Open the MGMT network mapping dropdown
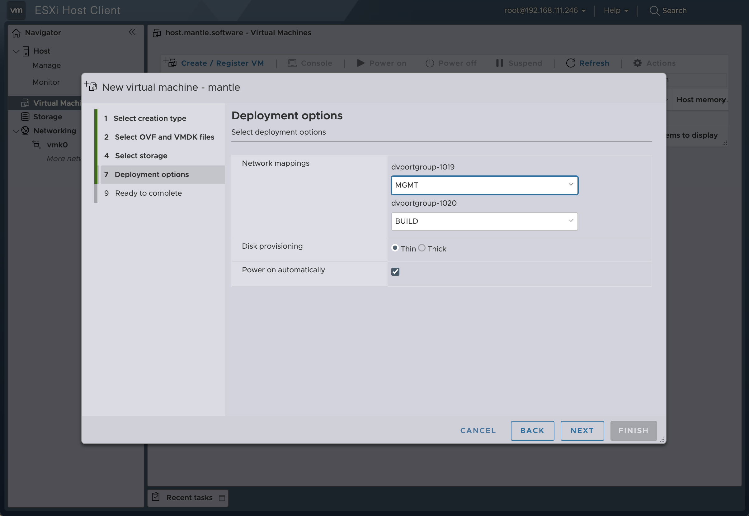This screenshot has width=749, height=516. [x=484, y=185]
